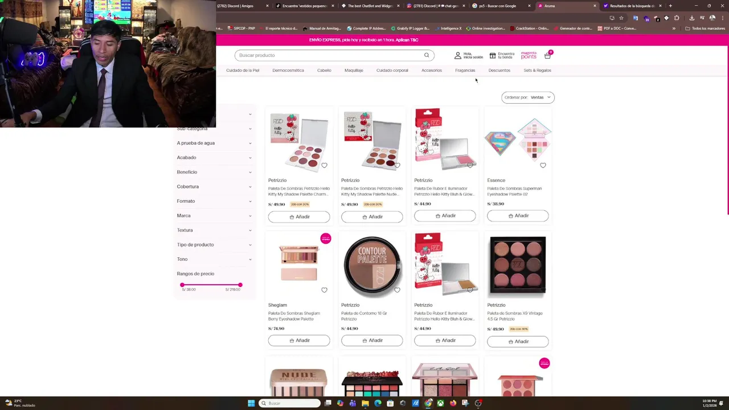Open the 'Ordenar por: Ventas' sort dropdown
This screenshot has width=729, height=410.
[x=528, y=97]
